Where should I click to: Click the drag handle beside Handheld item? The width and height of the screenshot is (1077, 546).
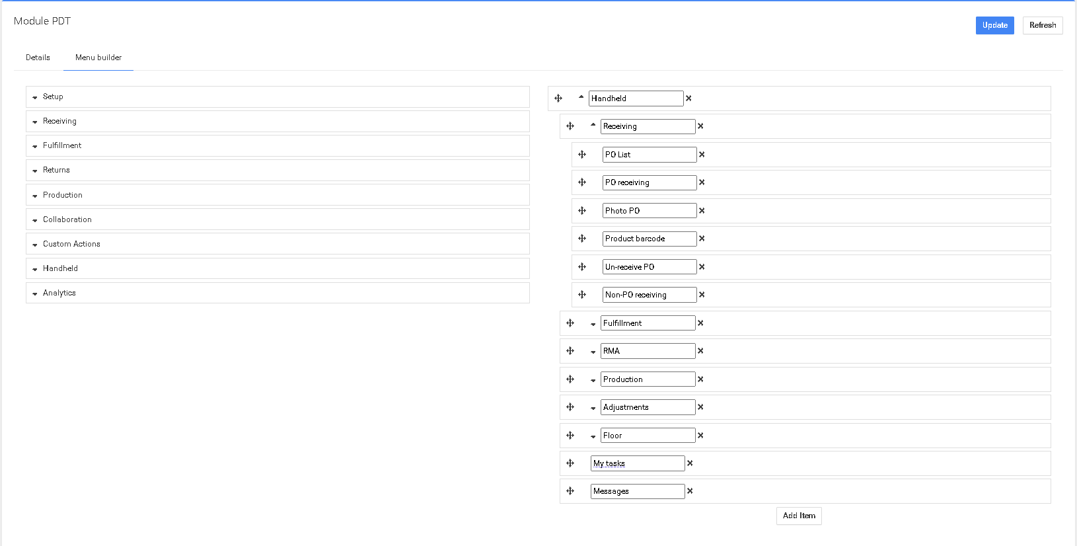coord(558,98)
